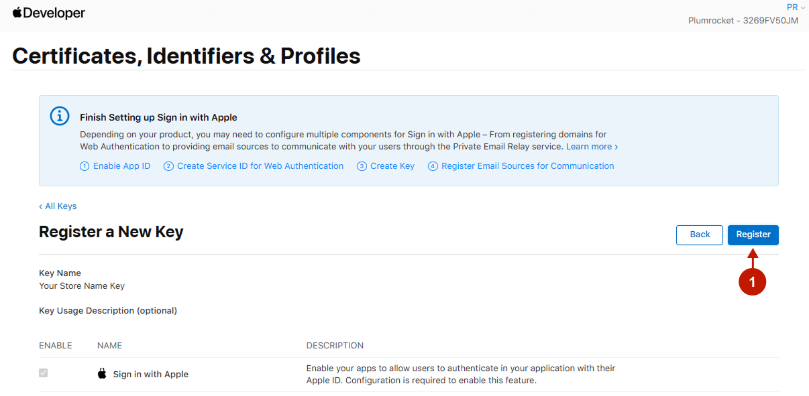Click the info icon in the blue banner

tap(60, 116)
